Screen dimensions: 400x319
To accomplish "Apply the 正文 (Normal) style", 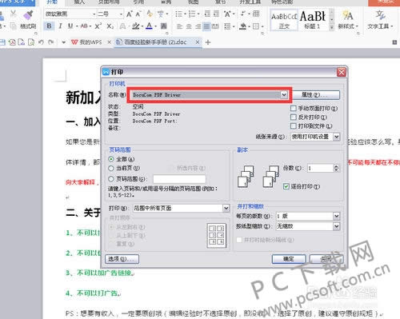I will point(284,19).
